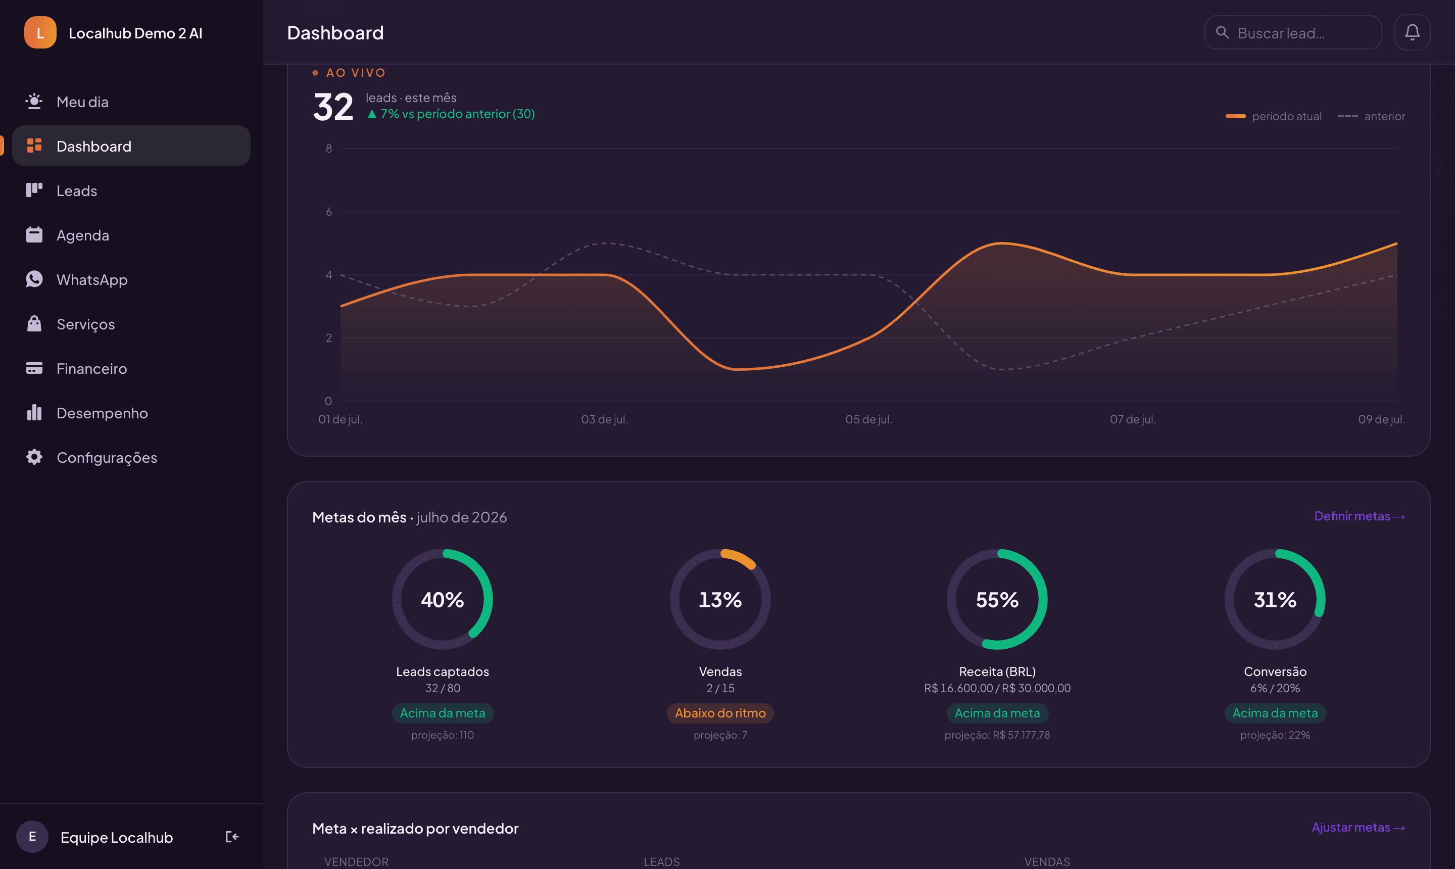Click the Ajustar metas link

point(1358,828)
